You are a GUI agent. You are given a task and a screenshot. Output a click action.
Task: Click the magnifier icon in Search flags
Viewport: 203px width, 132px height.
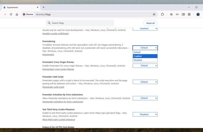click(49, 23)
